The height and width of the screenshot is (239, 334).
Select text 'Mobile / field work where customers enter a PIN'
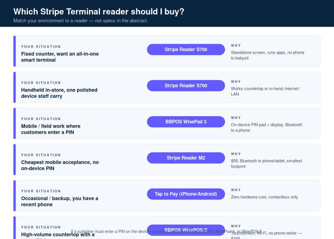tap(51, 129)
